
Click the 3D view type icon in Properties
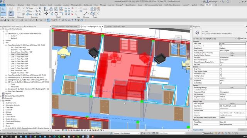[x=197, y=33]
